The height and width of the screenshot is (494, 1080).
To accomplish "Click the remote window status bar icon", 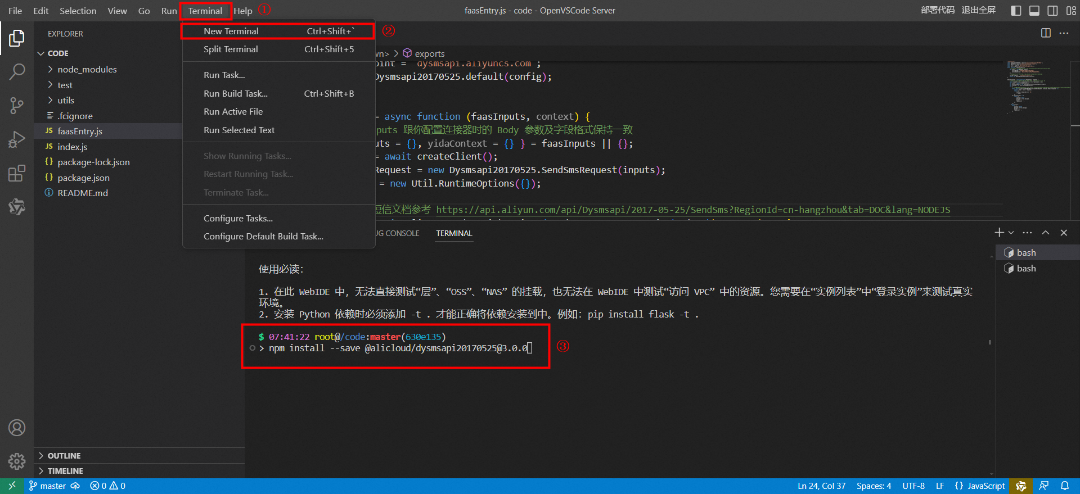I will coord(12,486).
